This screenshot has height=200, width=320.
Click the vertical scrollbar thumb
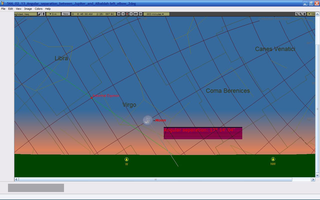(x=317, y=109)
